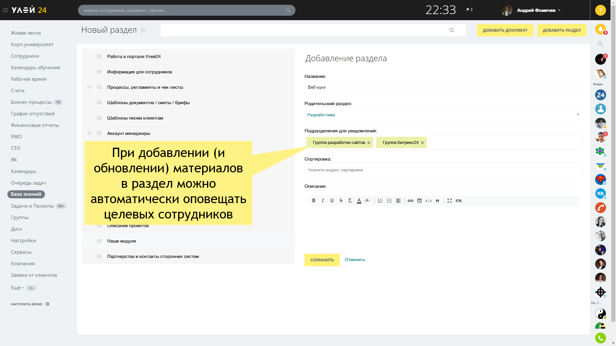
Task: Expand Процессы, регламенты и чек-листы section
Action: point(90,87)
